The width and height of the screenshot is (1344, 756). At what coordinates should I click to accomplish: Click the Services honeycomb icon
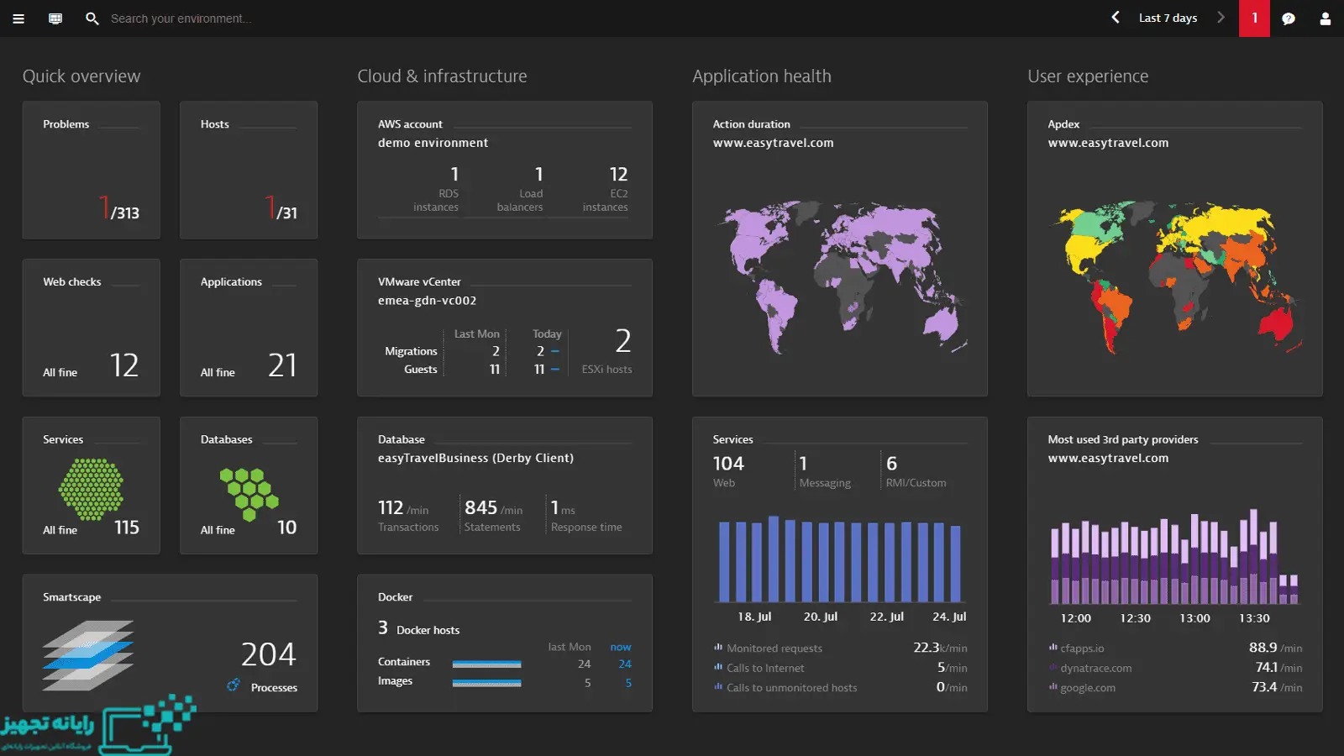[91, 489]
